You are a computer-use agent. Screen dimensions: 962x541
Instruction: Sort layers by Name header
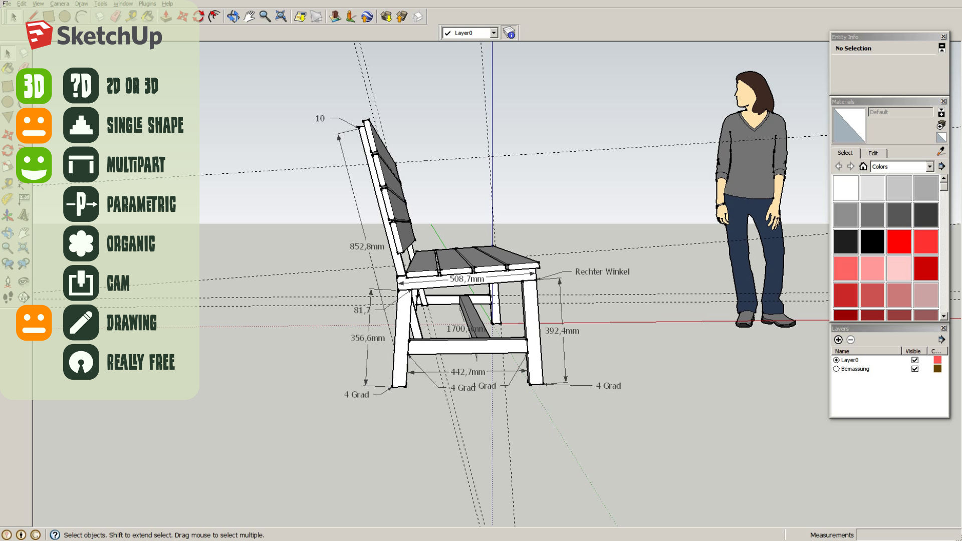point(866,351)
